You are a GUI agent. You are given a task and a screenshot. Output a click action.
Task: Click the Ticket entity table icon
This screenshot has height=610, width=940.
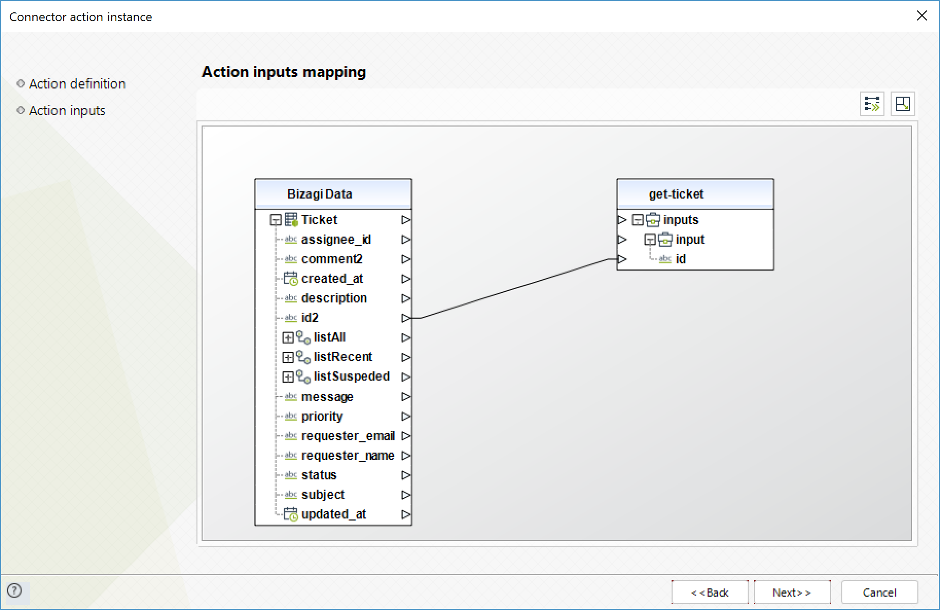(291, 220)
